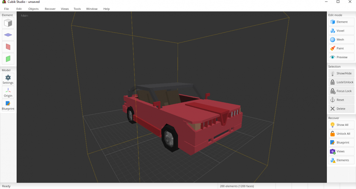Open the File menu
The image size is (356, 189).
point(6,9)
